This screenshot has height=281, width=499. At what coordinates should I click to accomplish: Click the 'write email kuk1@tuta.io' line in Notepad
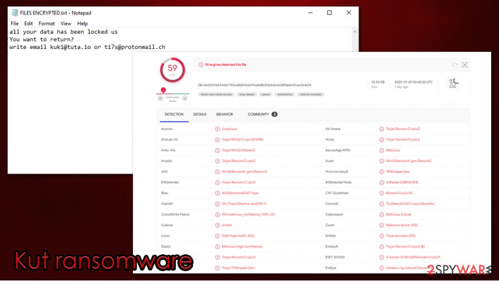pyautogui.click(x=87, y=47)
